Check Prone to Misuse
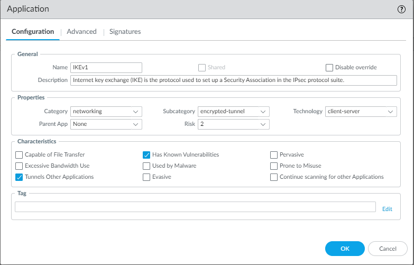This screenshot has width=414, height=265. pos(274,166)
